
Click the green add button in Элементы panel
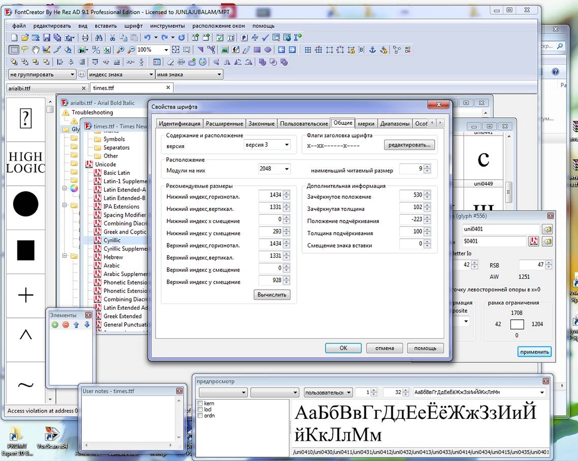click(55, 325)
